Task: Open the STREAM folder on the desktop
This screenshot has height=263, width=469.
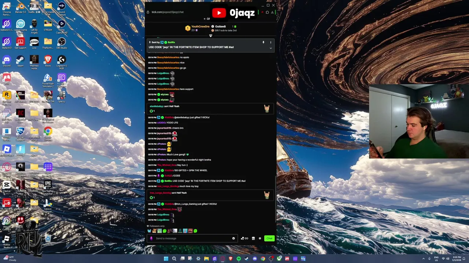Action: coord(48,26)
